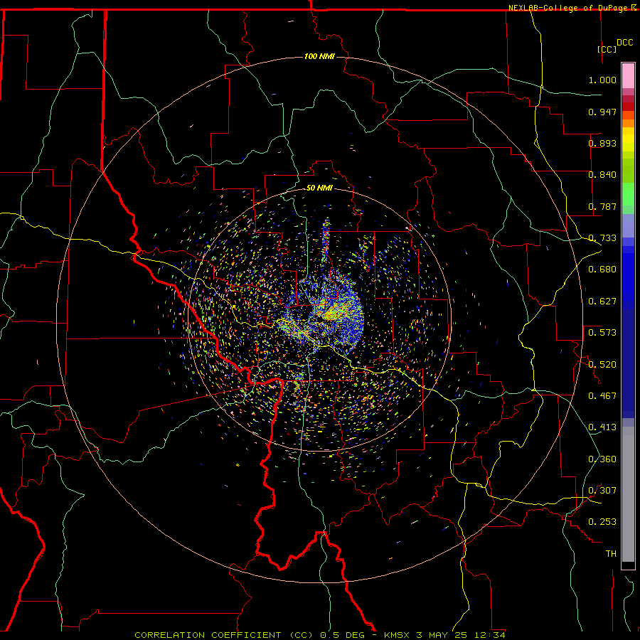Pick the dark navy segment of the color bar
Screen dimensions: 640x640
point(628,363)
